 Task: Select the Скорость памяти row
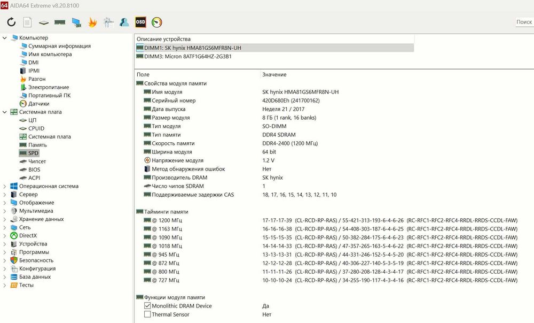[x=334, y=143]
